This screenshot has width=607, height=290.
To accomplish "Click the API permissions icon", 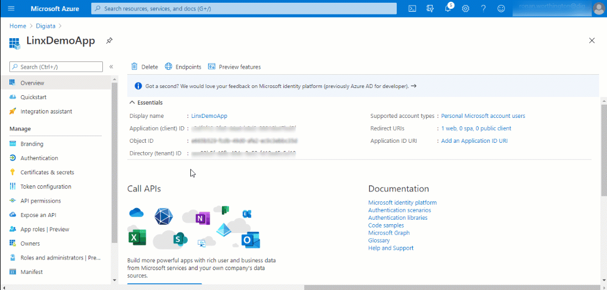I will tap(12, 200).
